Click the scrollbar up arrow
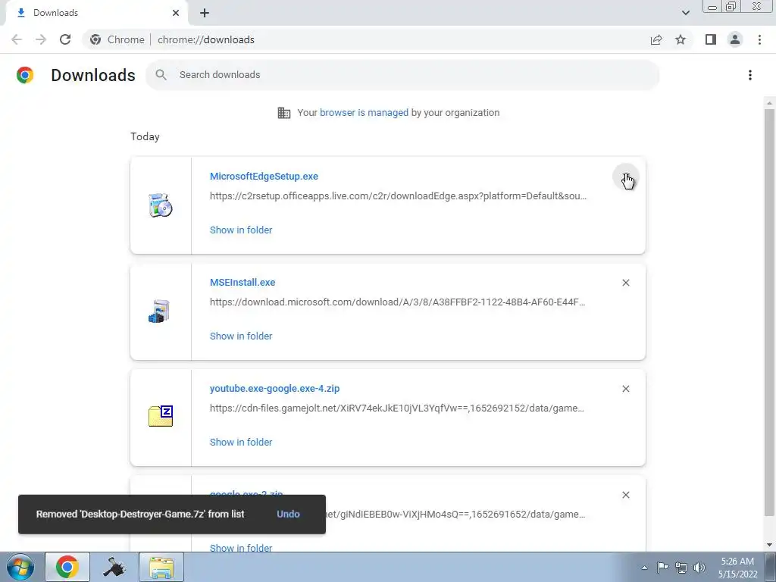 point(768,102)
